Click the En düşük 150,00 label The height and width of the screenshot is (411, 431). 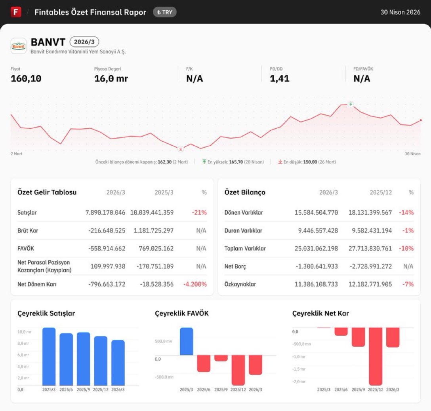pyautogui.click(x=309, y=162)
